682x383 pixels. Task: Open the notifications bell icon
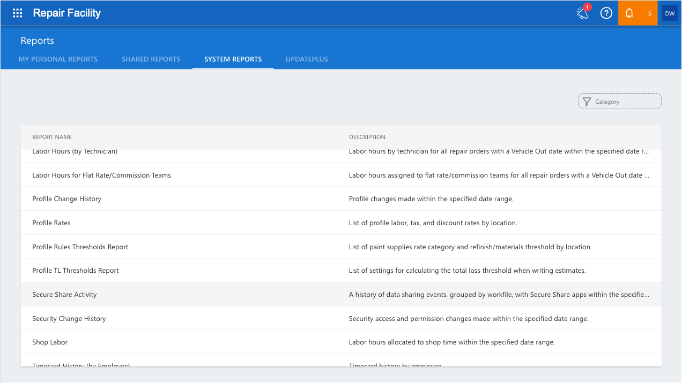pyautogui.click(x=629, y=13)
